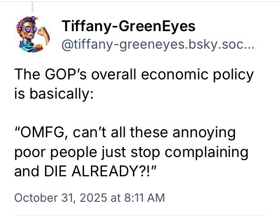Open Tiffany-GreenEyes profile avatar
This screenshot has height=218, width=280.
pyautogui.click(x=32, y=34)
